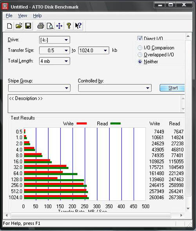Close the ATTO Disk Benchmark window
Image resolution: width=196 pixels, height=231 pixels.
coord(184,5)
